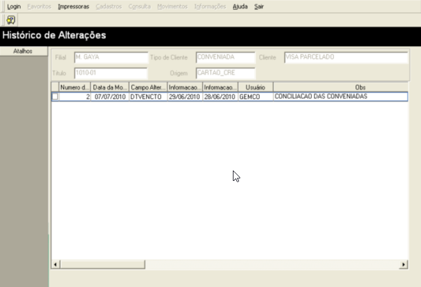This screenshot has width=421, height=287.
Task: Click the Cliente field VISA PARCELADO
Action: 346,57
